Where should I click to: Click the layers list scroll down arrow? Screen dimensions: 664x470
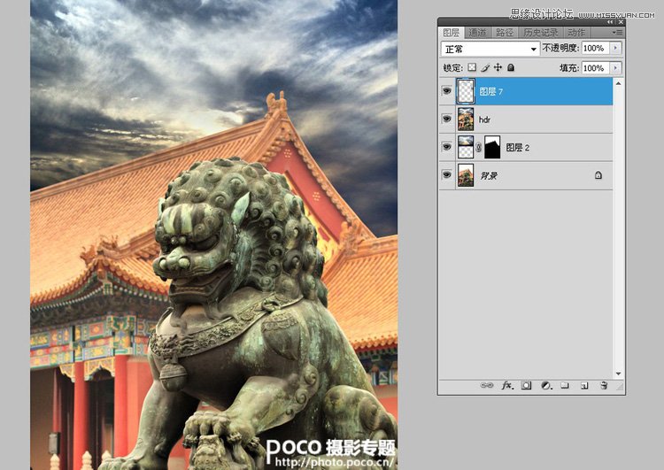(618, 374)
